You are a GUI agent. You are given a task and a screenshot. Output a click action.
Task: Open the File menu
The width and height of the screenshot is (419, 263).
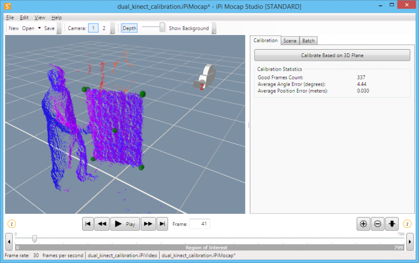(x=10, y=17)
